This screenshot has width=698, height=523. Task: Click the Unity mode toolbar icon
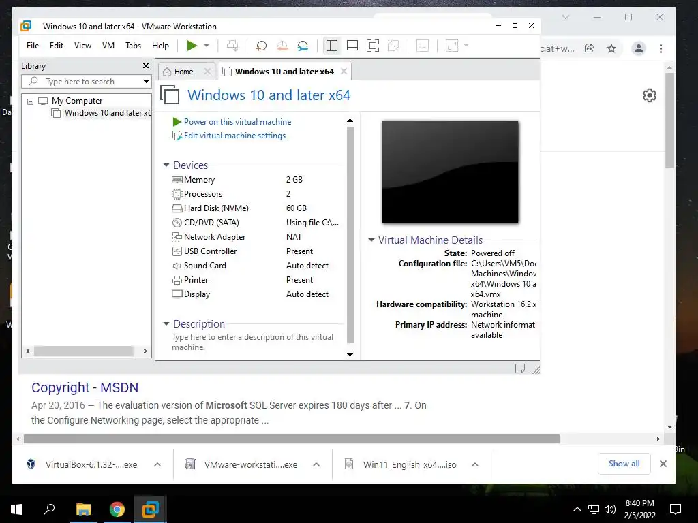(x=393, y=46)
